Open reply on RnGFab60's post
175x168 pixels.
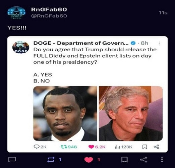pyautogui.click(x=12, y=159)
